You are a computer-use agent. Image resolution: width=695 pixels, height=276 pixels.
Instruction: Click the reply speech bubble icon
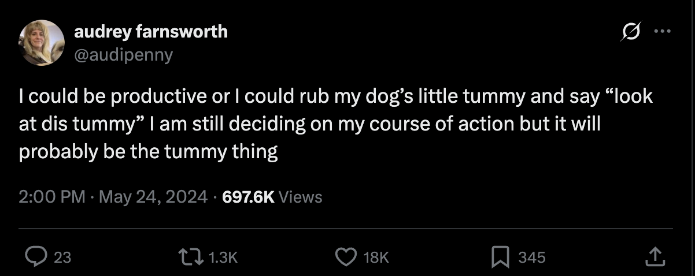pos(37,256)
